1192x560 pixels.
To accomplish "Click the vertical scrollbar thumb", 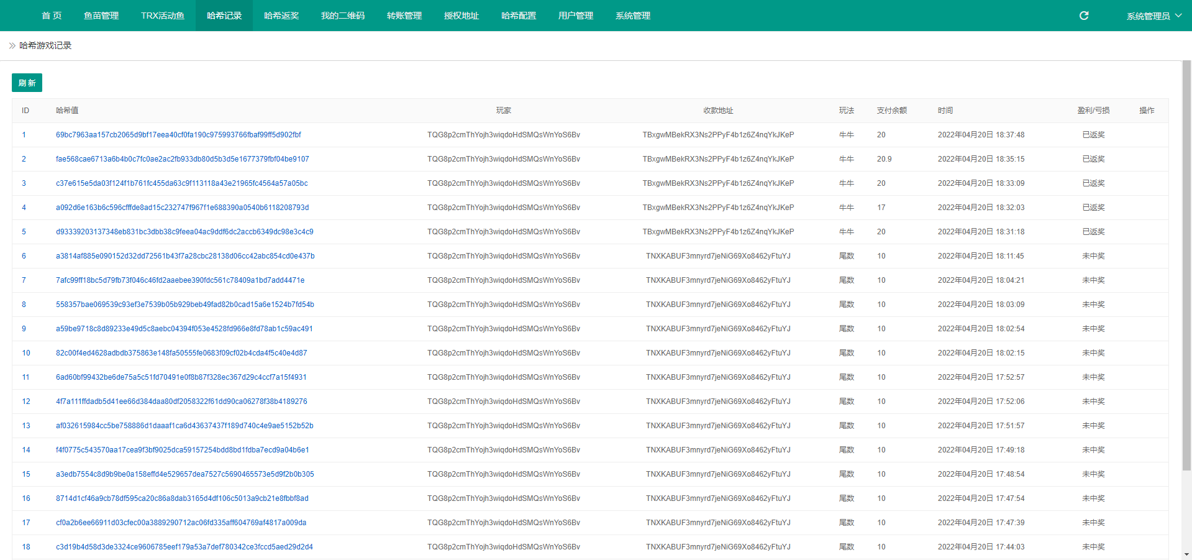I will pos(1186,265).
